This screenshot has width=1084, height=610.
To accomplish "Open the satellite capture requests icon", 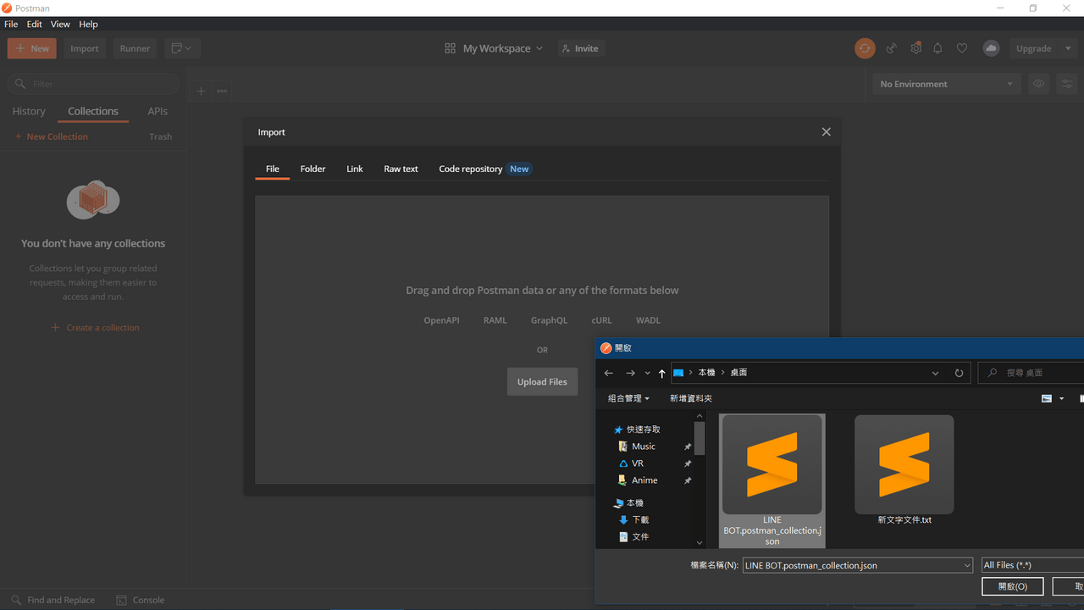I will pos(891,48).
